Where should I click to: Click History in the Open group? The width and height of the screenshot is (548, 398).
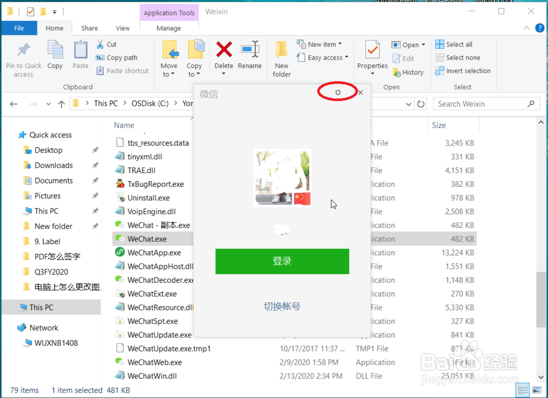(408, 72)
